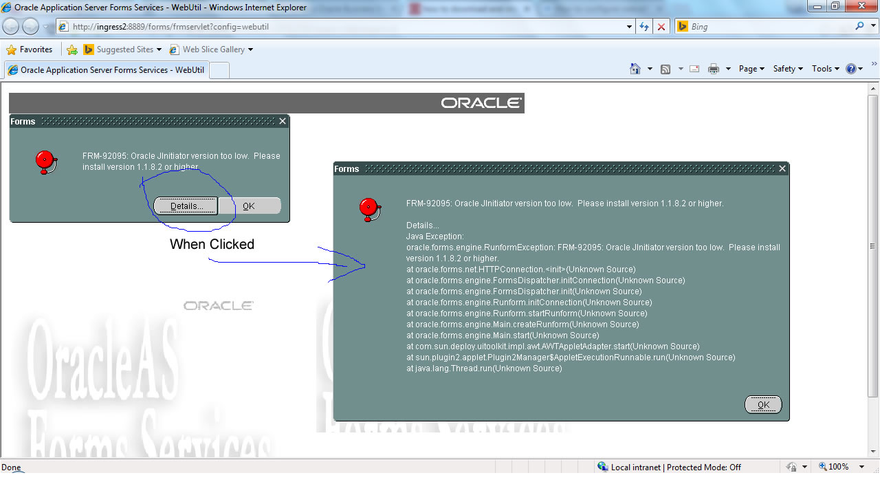Click the browser Back arrow button
This screenshot has width=880, height=495.
coord(11,27)
